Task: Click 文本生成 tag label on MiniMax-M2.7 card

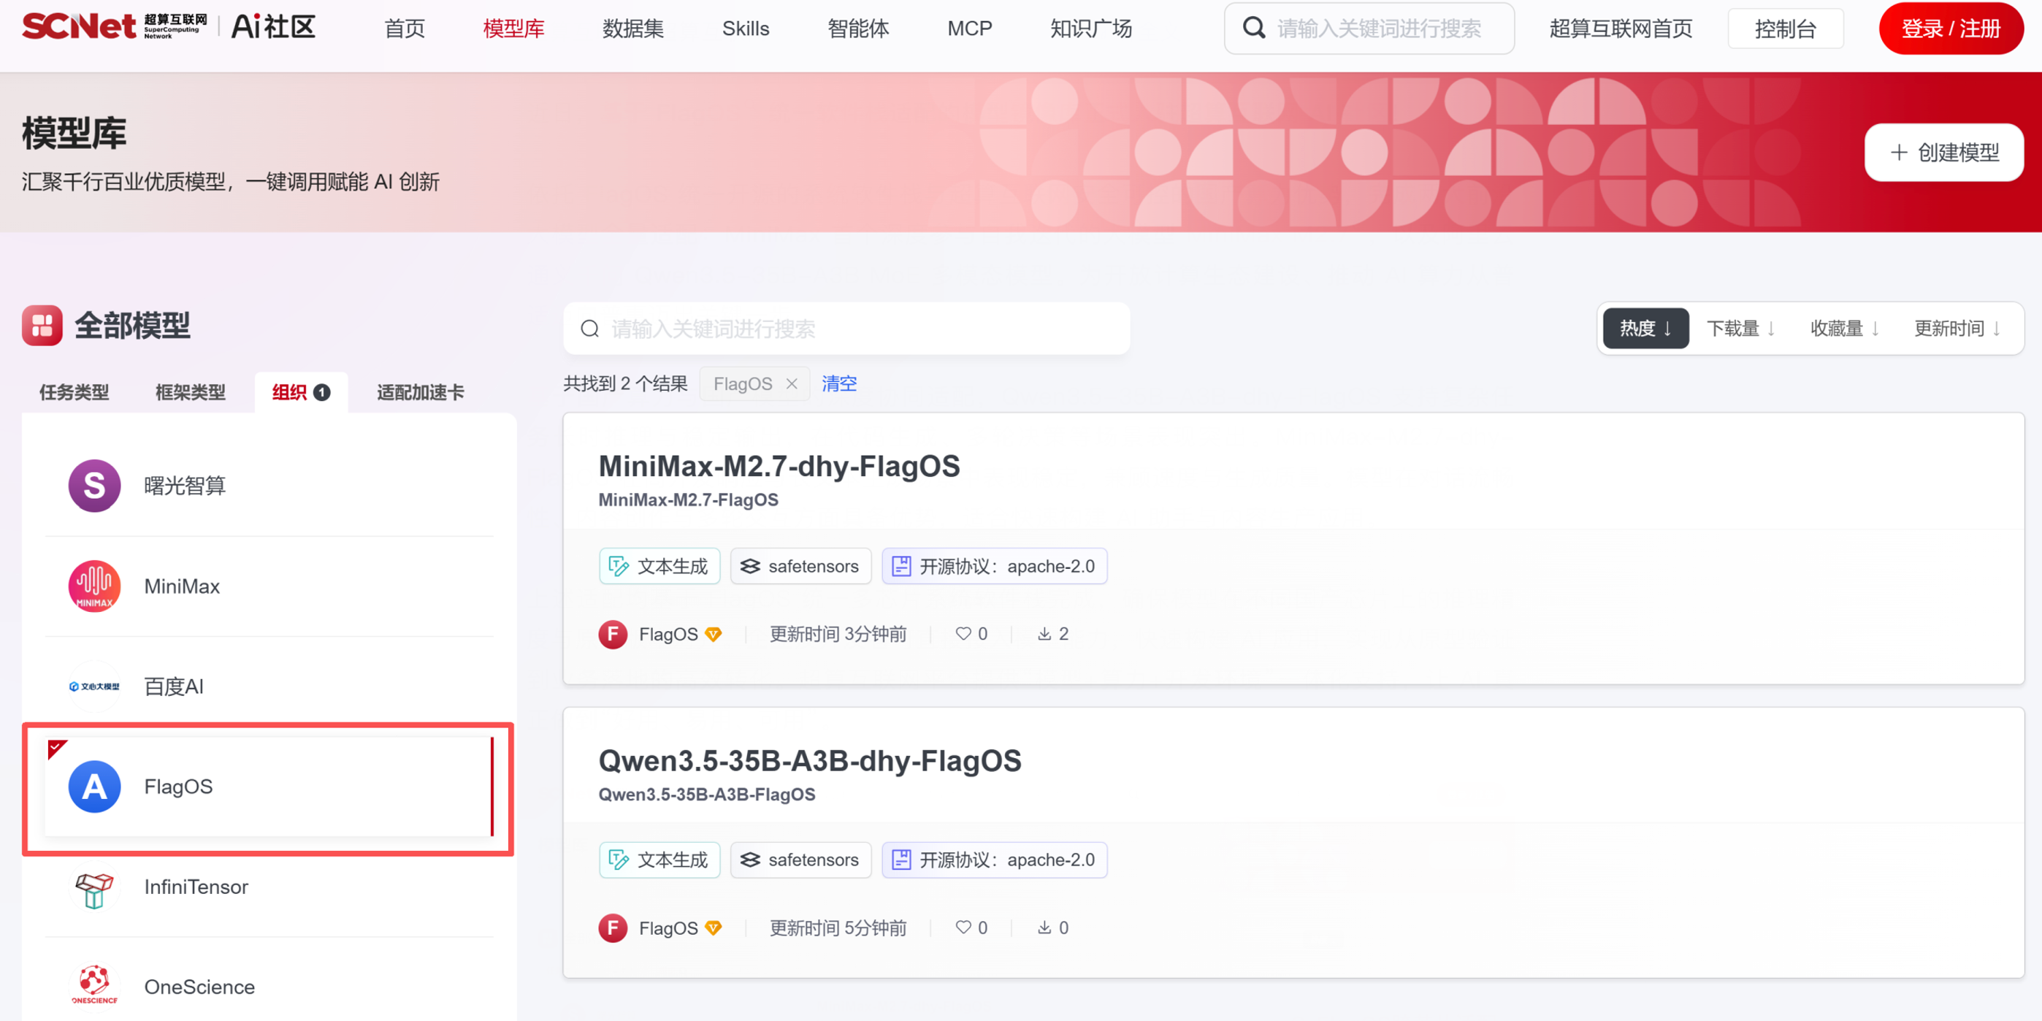Action: click(x=672, y=566)
